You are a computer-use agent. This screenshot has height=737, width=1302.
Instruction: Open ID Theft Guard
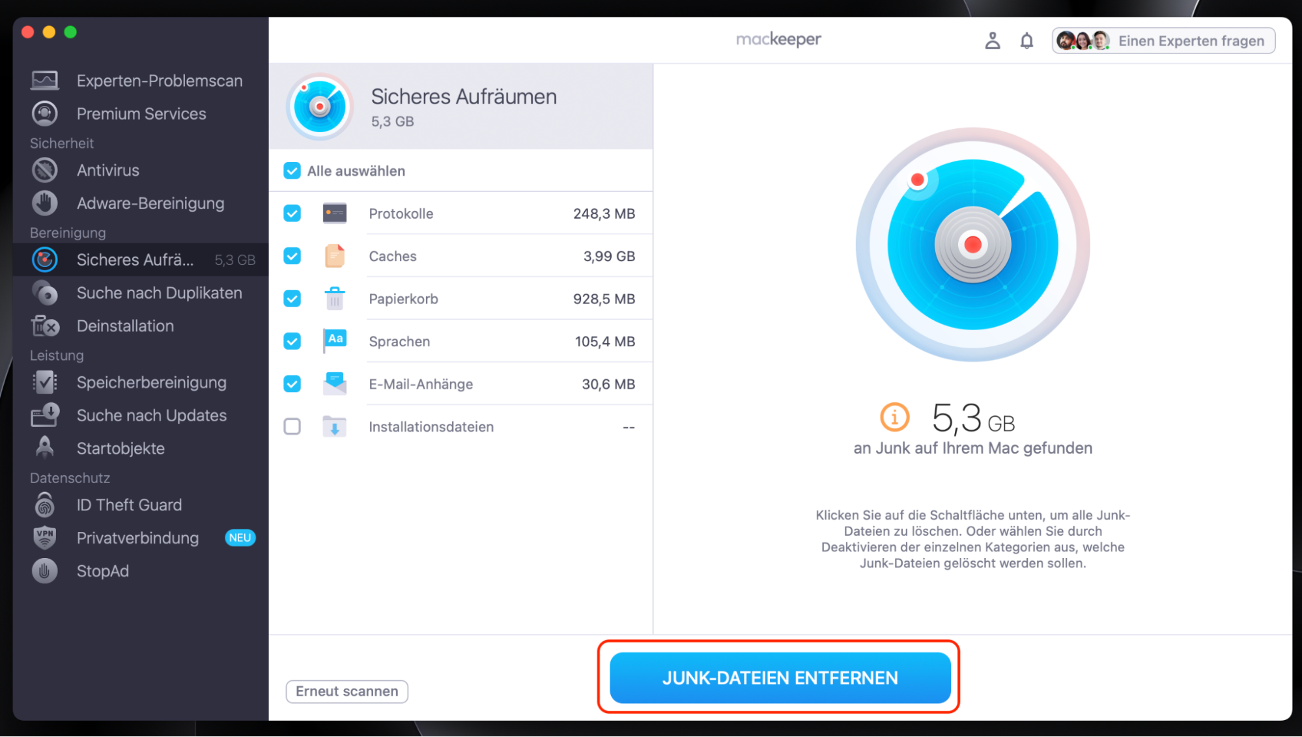[x=128, y=505]
